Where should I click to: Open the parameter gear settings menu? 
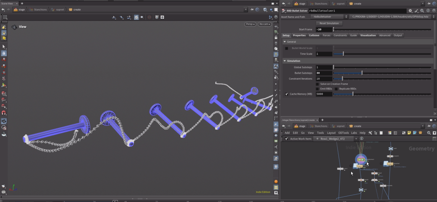(410, 11)
